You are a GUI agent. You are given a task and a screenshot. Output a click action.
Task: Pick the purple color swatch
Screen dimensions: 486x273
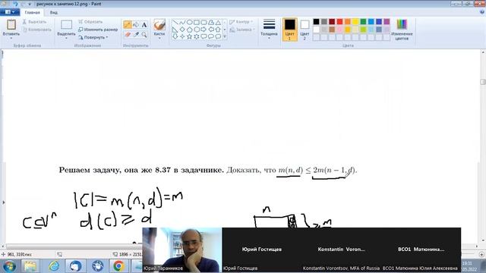point(387,22)
